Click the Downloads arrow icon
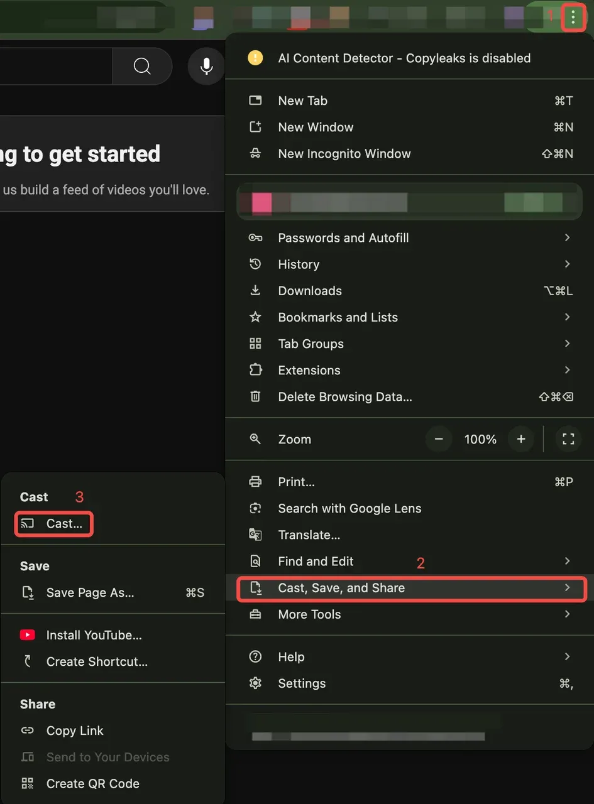This screenshot has width=594, height=804. (255, 290)
